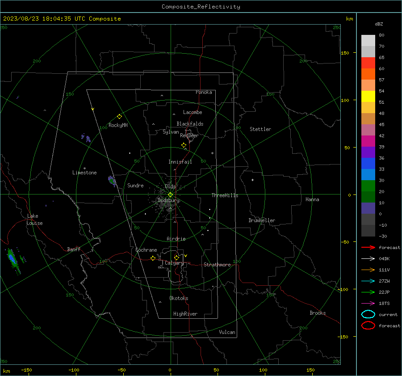Click the red 'forecast' ellipse legend icon

(x=368, y=325)
